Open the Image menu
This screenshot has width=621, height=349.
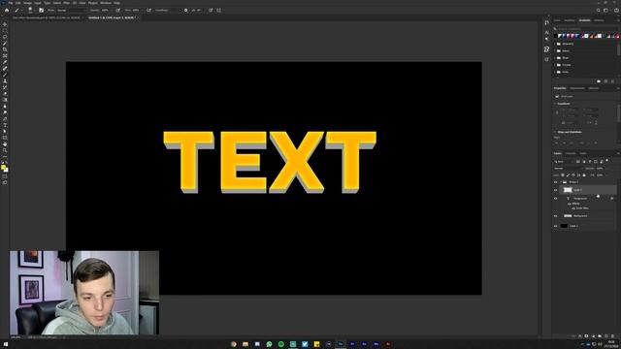click(x=27, y=3)
